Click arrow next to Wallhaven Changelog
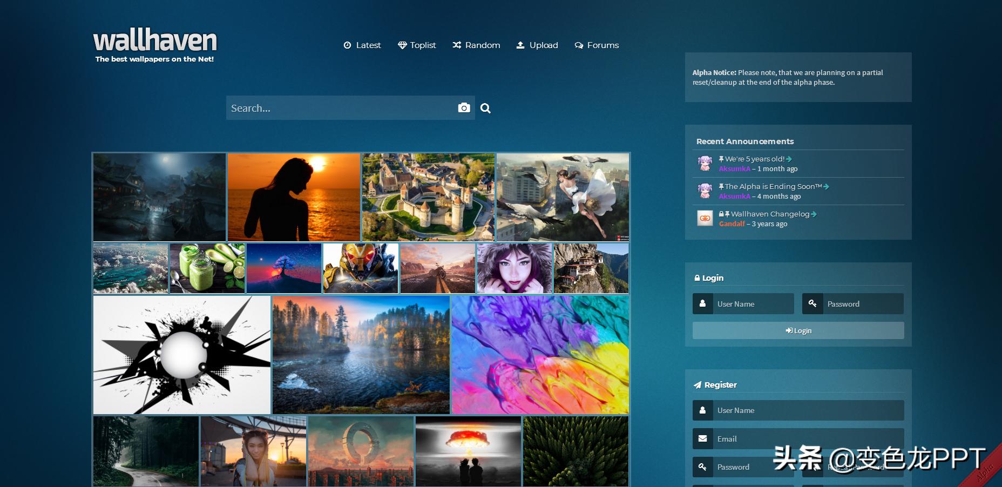Screen dimensions: 1002x487 [814, 214]
